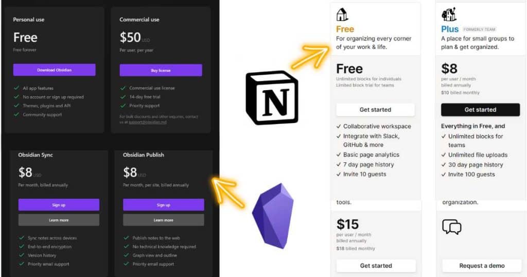527x277 pixels.
Task: Click Learn more under Obsidian Sync
Action: click(59, 220)
